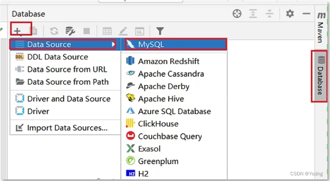Screen dimensions: 330x181
Task: Hide the Database panel with minus button
Action: tap(306, 14)
